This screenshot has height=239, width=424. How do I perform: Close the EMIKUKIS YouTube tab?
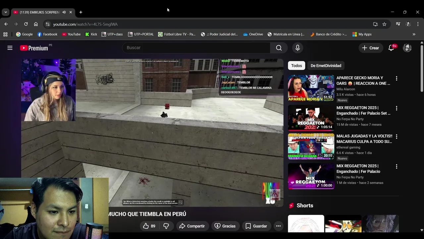pos(71,12)
